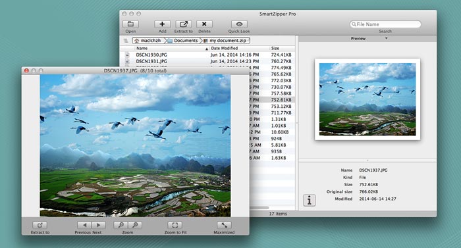Click the 774.49KB size cell
Image resolution: width=461 pixels, height=248 pixels.
(x=281, y=68)
